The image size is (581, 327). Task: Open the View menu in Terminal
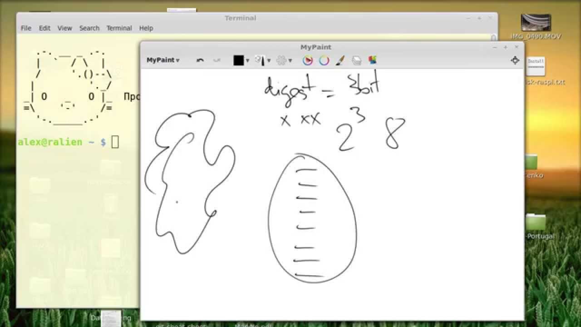click(x=64, y=28)
